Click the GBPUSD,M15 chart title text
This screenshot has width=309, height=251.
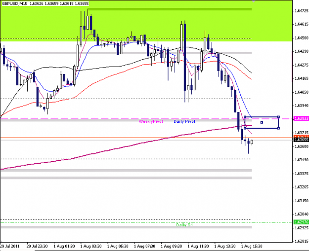14,3
